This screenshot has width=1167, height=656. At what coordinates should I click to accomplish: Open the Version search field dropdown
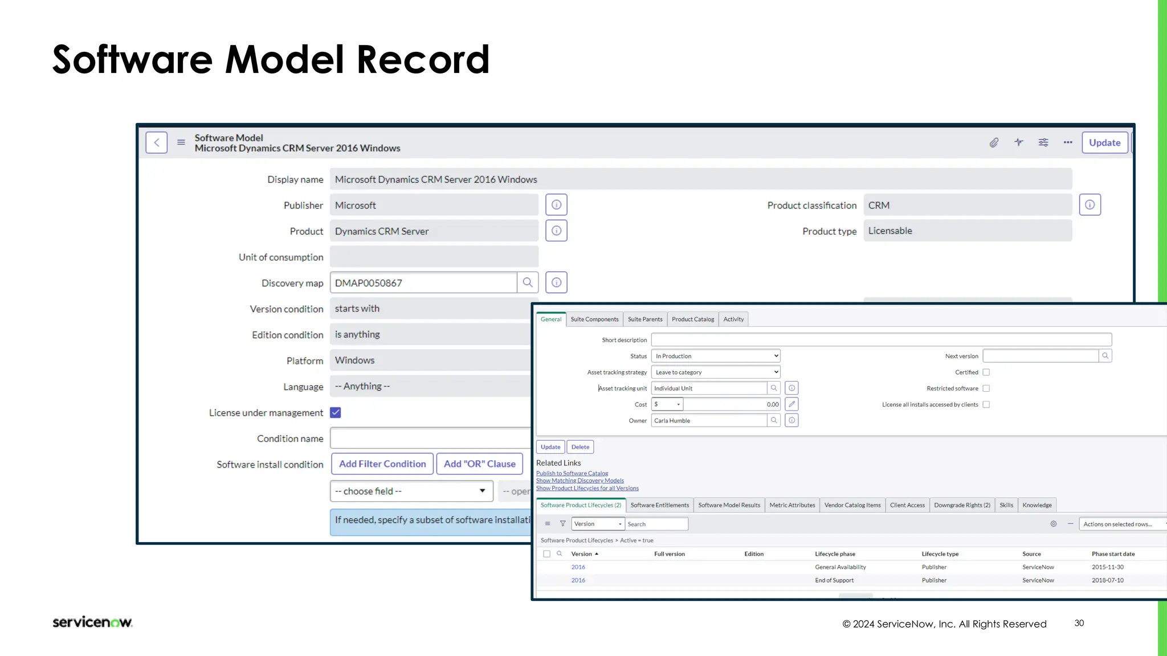click(598, 524)
